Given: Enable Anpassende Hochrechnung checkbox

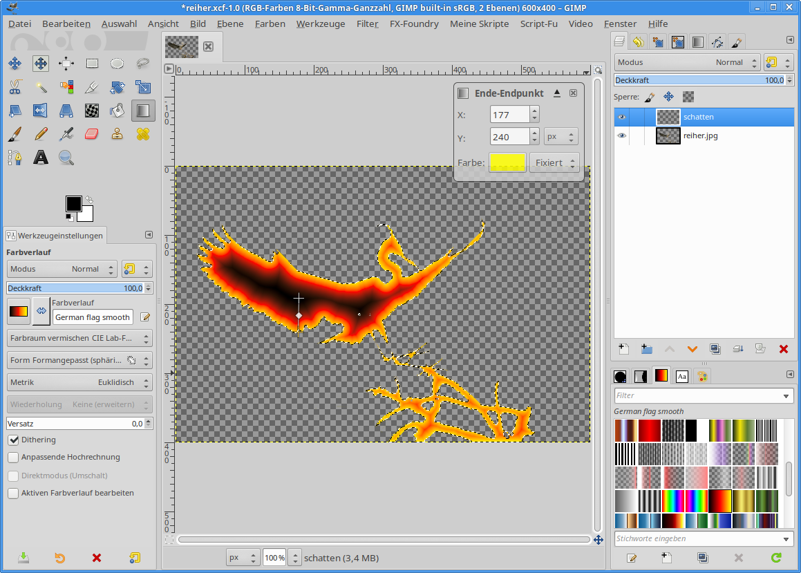Looking at the screenshot, I should click(13, 457).
